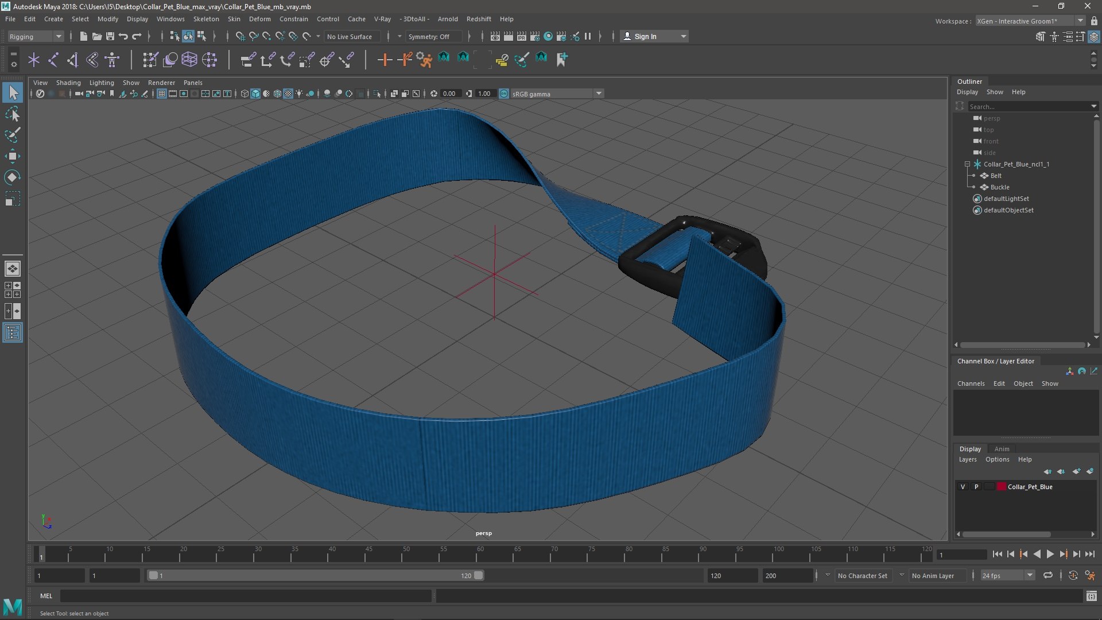
Task: Click the range slider bar in timeline
Action: pos(316,575)
